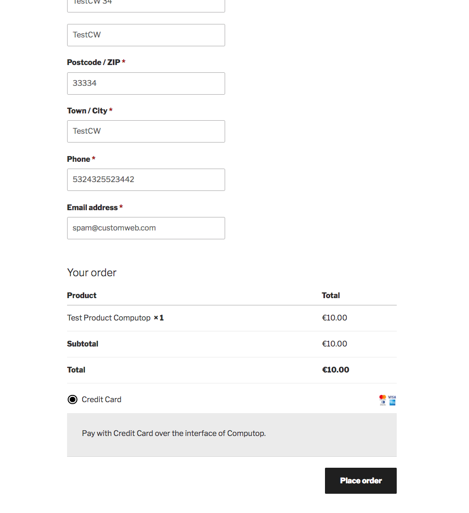
Task: Click the Postcode / ZIP input field
Action: [x=146, y=83]
